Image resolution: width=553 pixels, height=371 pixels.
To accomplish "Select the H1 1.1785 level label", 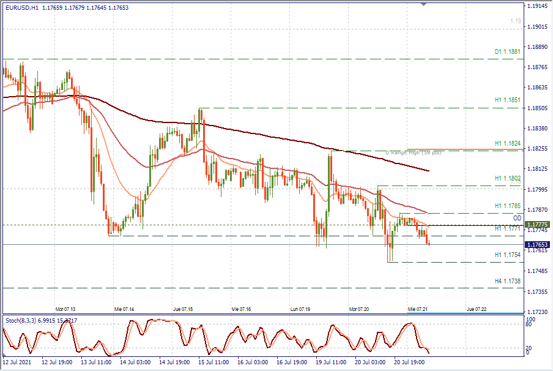I will click(x=507, y=206).
